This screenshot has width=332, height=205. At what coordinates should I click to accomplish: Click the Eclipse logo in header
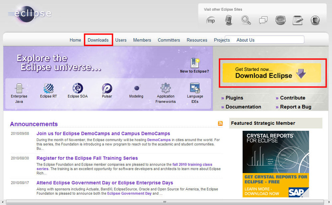click(x=30, y=14)
